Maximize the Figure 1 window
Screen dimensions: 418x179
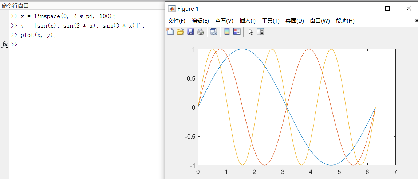click(387, 8)
